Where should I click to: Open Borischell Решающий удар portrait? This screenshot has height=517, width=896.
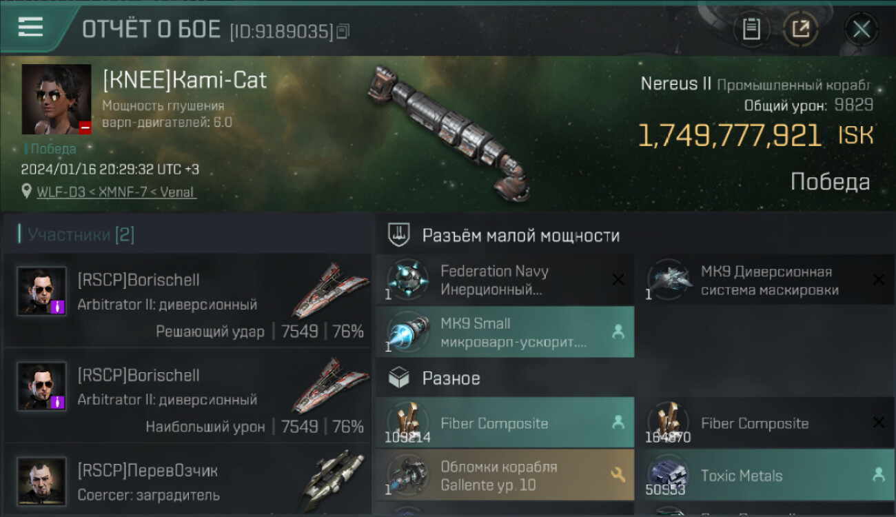tap(42, 292)
